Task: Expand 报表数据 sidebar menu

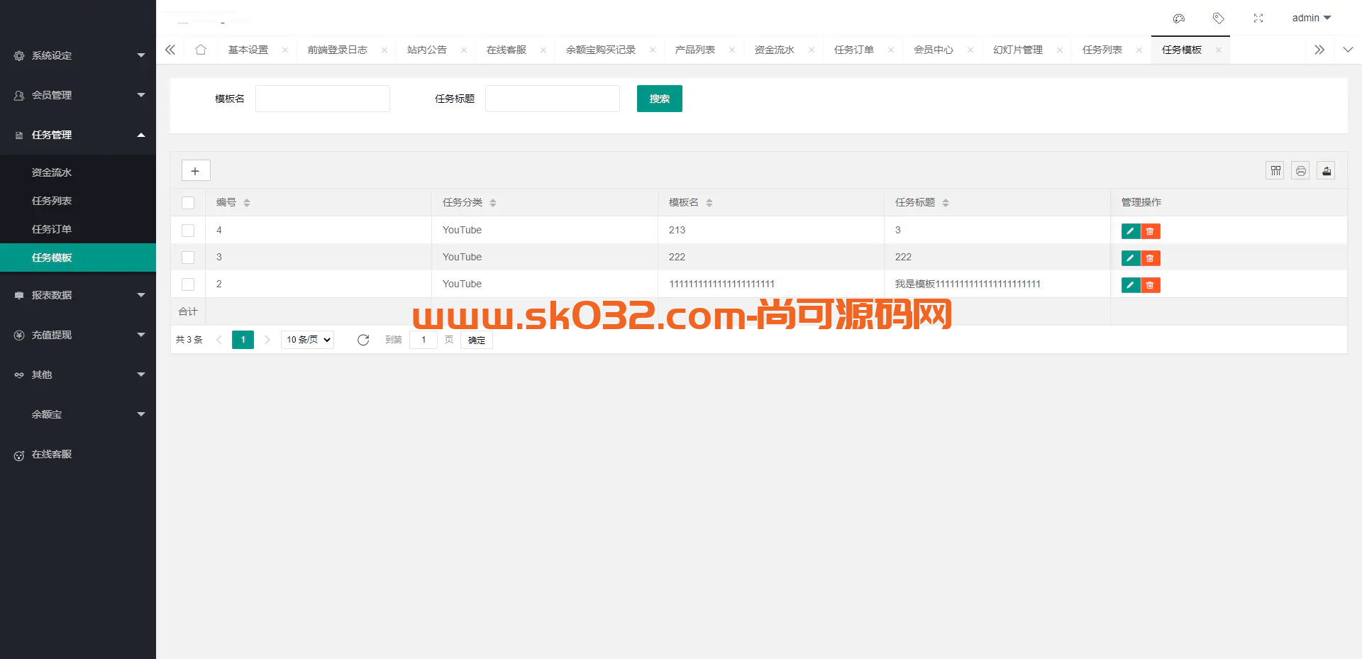Action: pos(78,295)
